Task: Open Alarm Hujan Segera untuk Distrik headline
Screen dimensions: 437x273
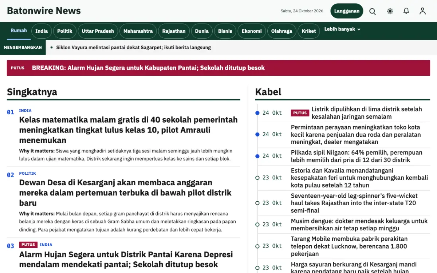Action: (126, 259)
